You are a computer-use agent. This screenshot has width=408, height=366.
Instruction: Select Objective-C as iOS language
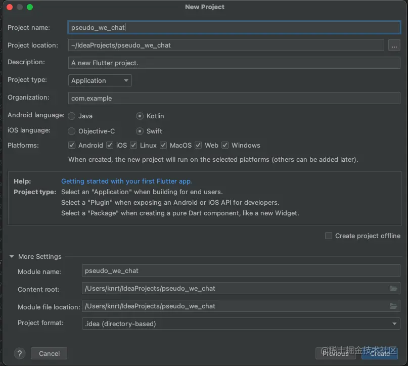point(72,131)
